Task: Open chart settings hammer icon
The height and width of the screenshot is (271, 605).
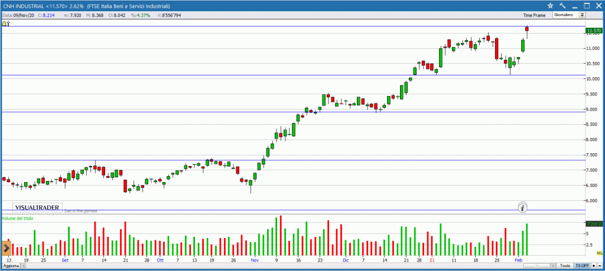Action: 562,5
